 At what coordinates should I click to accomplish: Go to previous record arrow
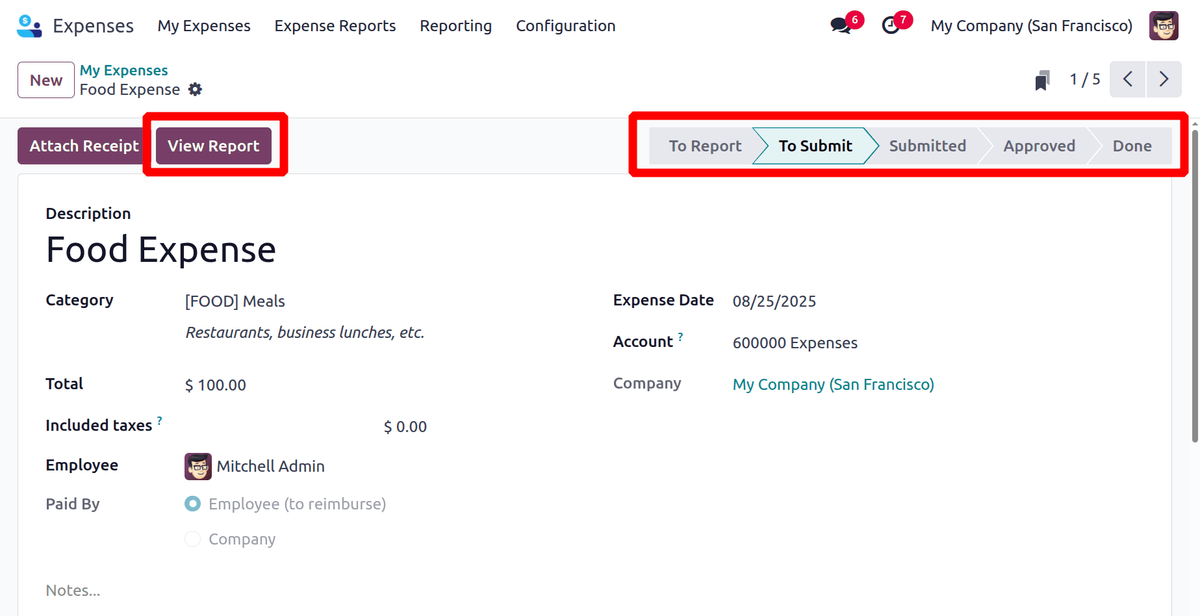(1128, 79)
